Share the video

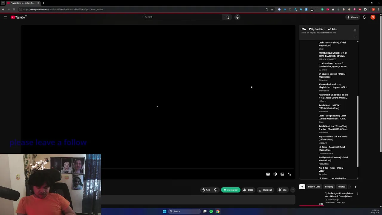(x=248, y=190)
